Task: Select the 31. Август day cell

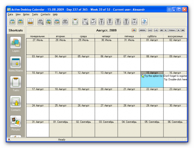Action: tap(38, 129)
